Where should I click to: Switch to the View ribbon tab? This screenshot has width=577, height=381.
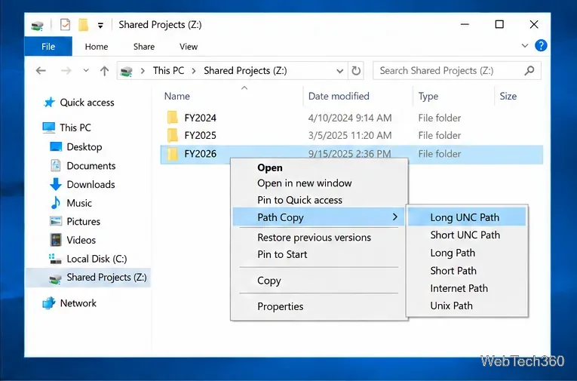click(x=189, y=47)
